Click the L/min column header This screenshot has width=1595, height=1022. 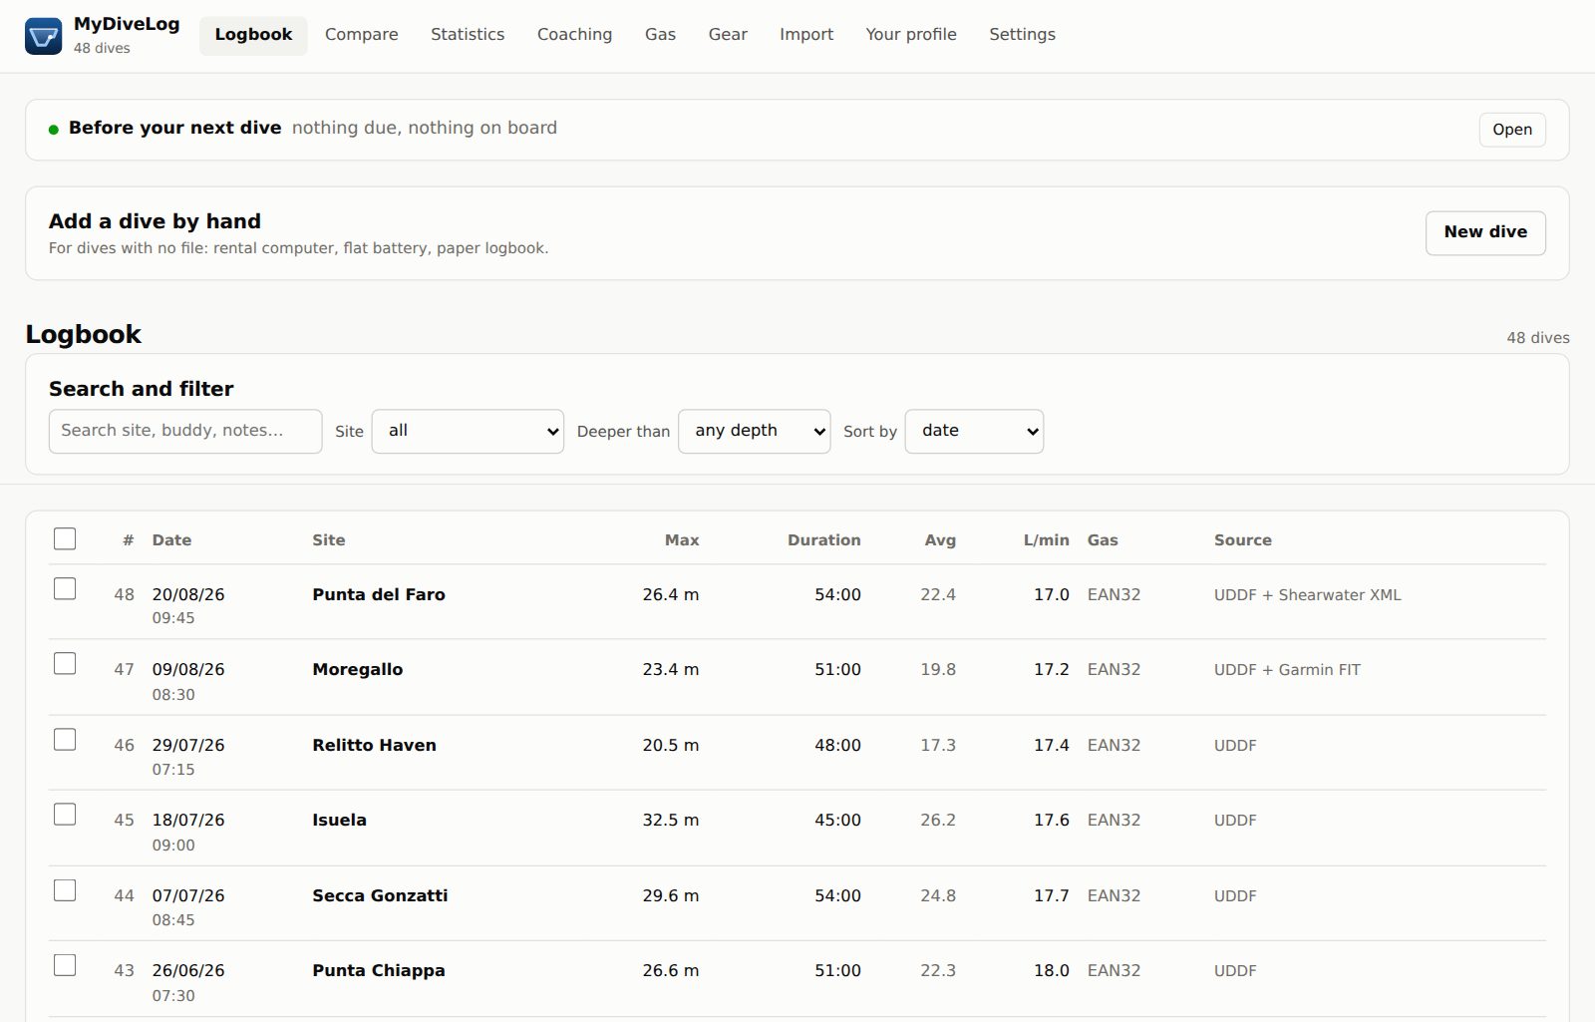point(1046,539)
